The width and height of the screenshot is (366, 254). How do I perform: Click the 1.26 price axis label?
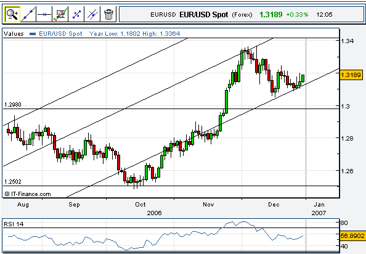348,171
